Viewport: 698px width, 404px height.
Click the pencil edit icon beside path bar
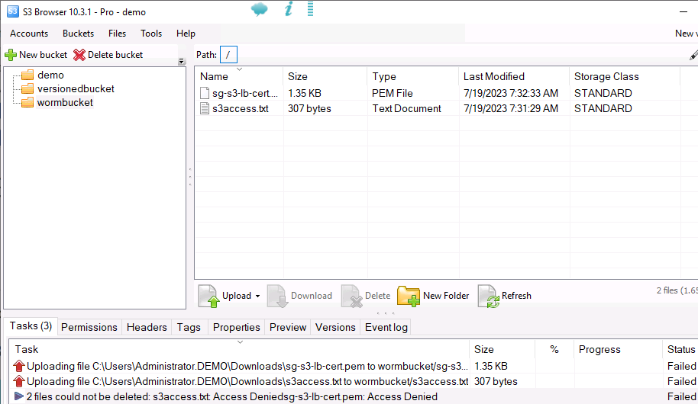tap(693, 55)
